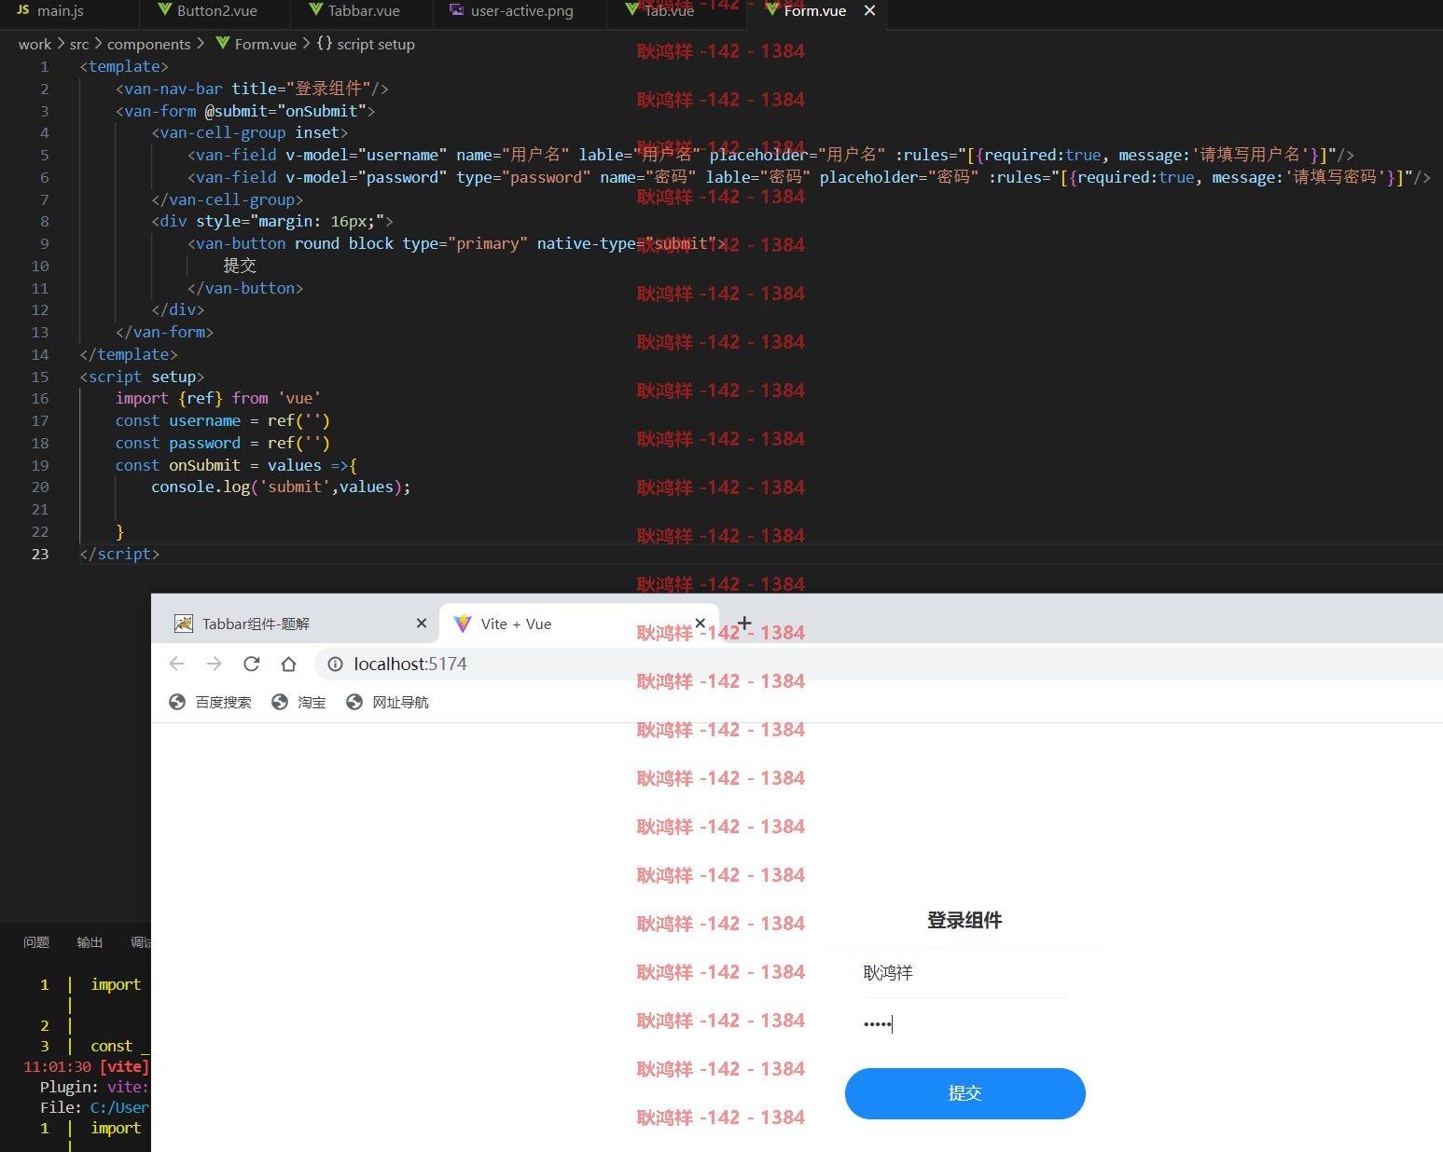Viewport: 1443px width, 1152px height.
Task: Click the '</van-form>' closing tag
Action: click(164, 332)
